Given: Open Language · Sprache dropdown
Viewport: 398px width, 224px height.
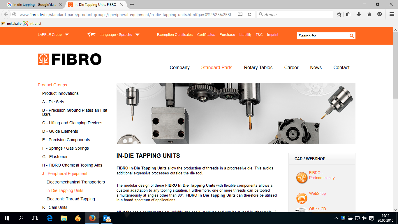Looking at the screenshot, I should (x=119, y=34).
